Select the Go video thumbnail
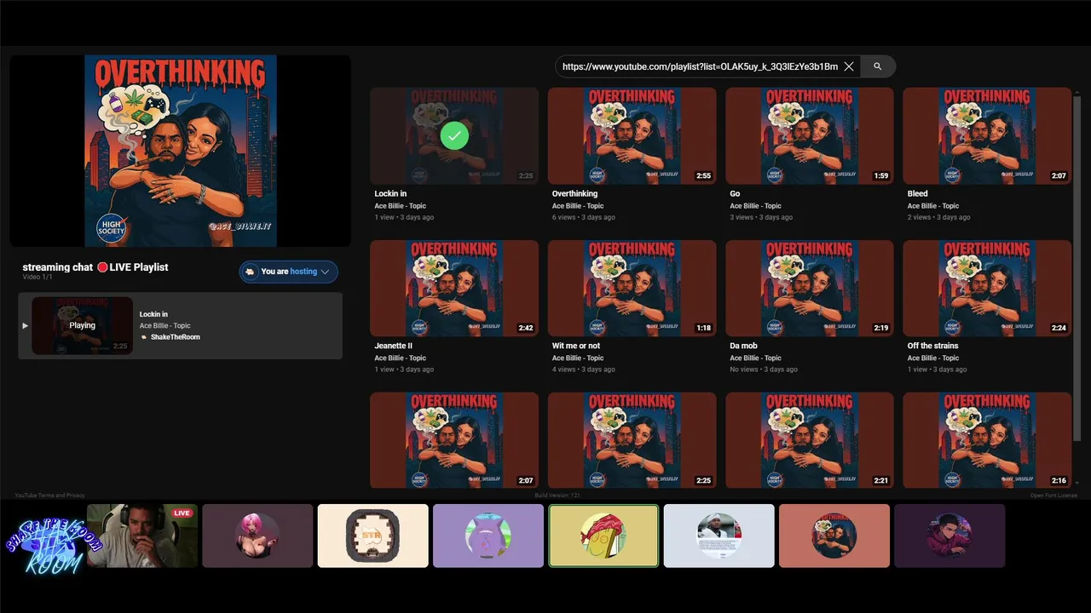This screenshot has width=1091, height=613. 810,135
